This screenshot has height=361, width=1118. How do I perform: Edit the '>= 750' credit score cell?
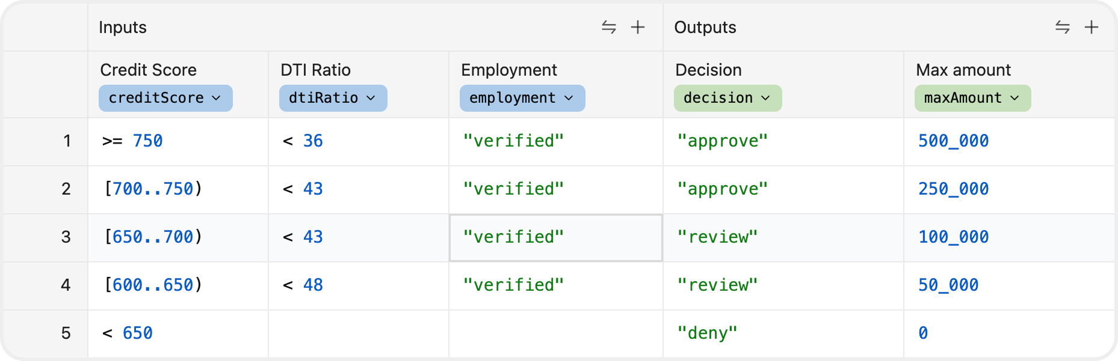(x=178, y=141)
